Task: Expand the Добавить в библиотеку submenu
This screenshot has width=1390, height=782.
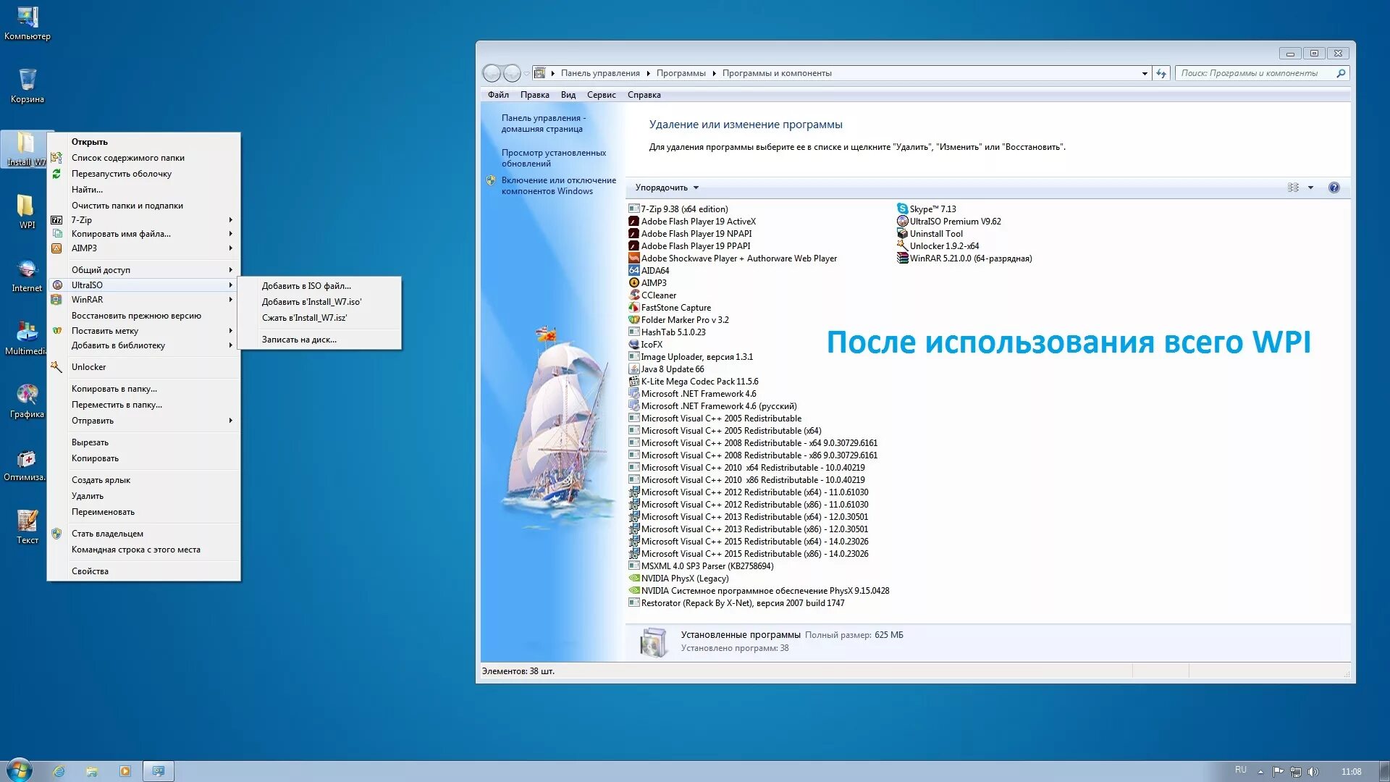Action: pyautogui.click(x=230, y=345)
